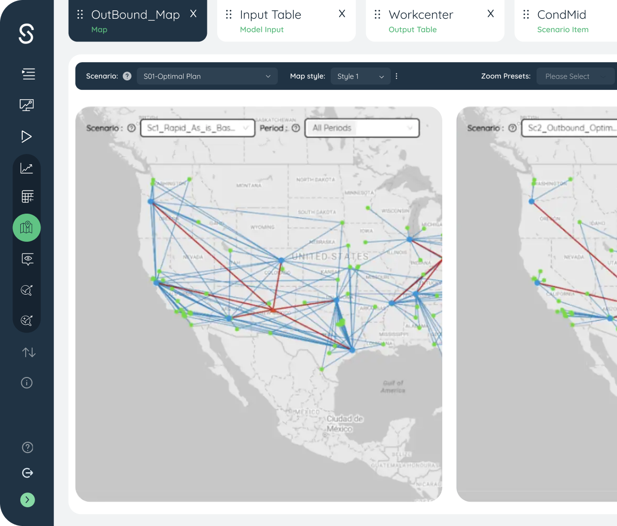Open the table grid icon in sidebar
Viewport: 617px width, 526px height.
point(27,196)
